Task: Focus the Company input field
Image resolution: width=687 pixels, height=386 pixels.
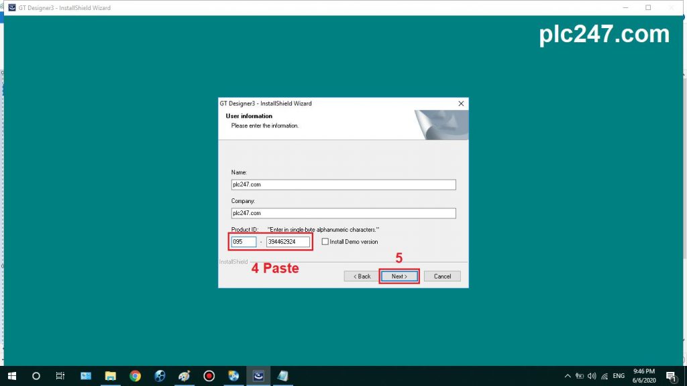Action: pos(343,213)
